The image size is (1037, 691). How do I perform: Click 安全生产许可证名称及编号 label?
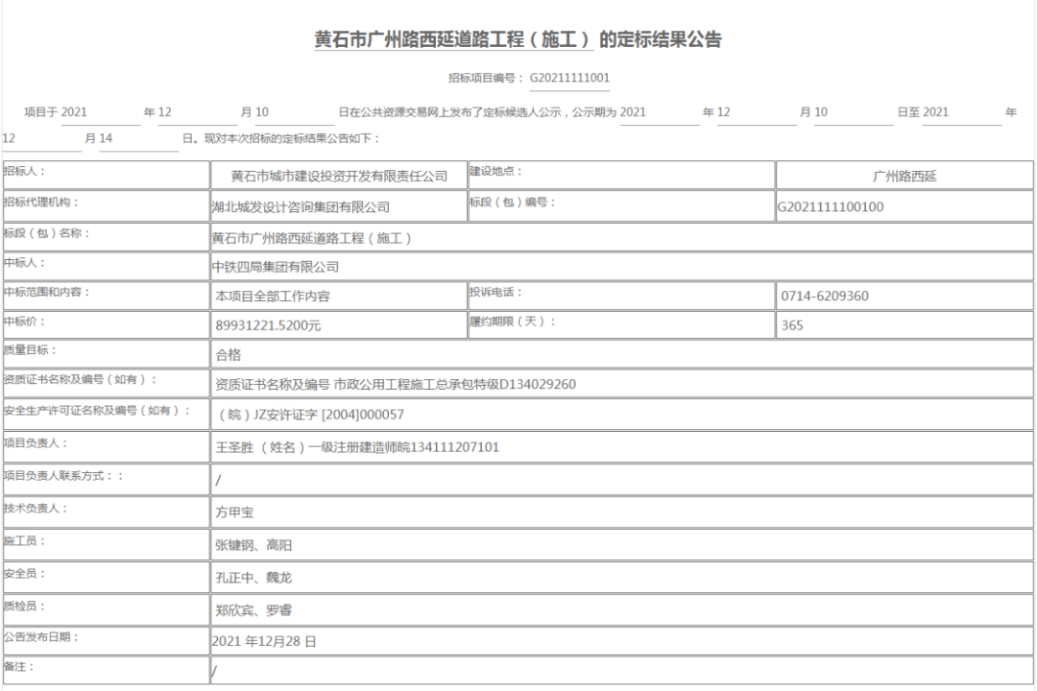click(97, 411)
